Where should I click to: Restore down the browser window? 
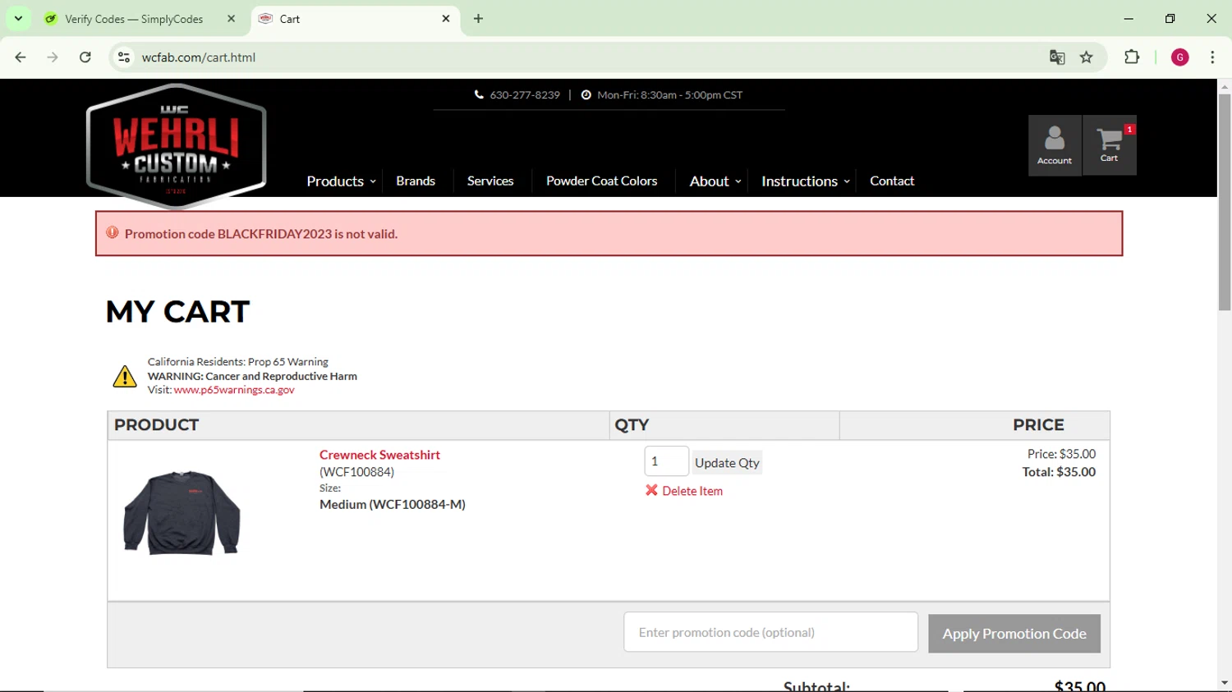tap(1170, 19)
